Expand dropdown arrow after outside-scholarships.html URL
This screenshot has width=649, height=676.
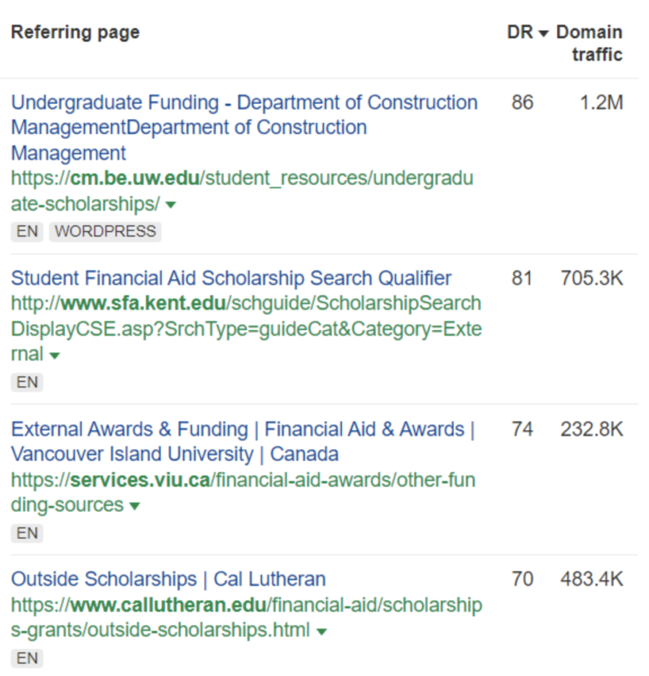322,632
